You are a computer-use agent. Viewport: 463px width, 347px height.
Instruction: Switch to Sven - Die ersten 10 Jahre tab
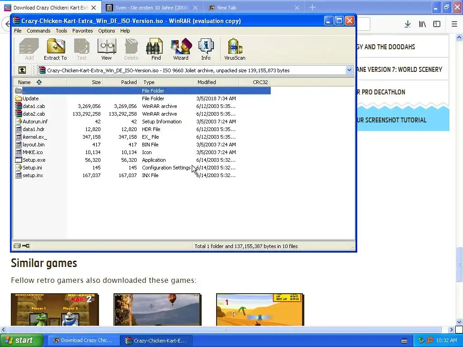152,8
